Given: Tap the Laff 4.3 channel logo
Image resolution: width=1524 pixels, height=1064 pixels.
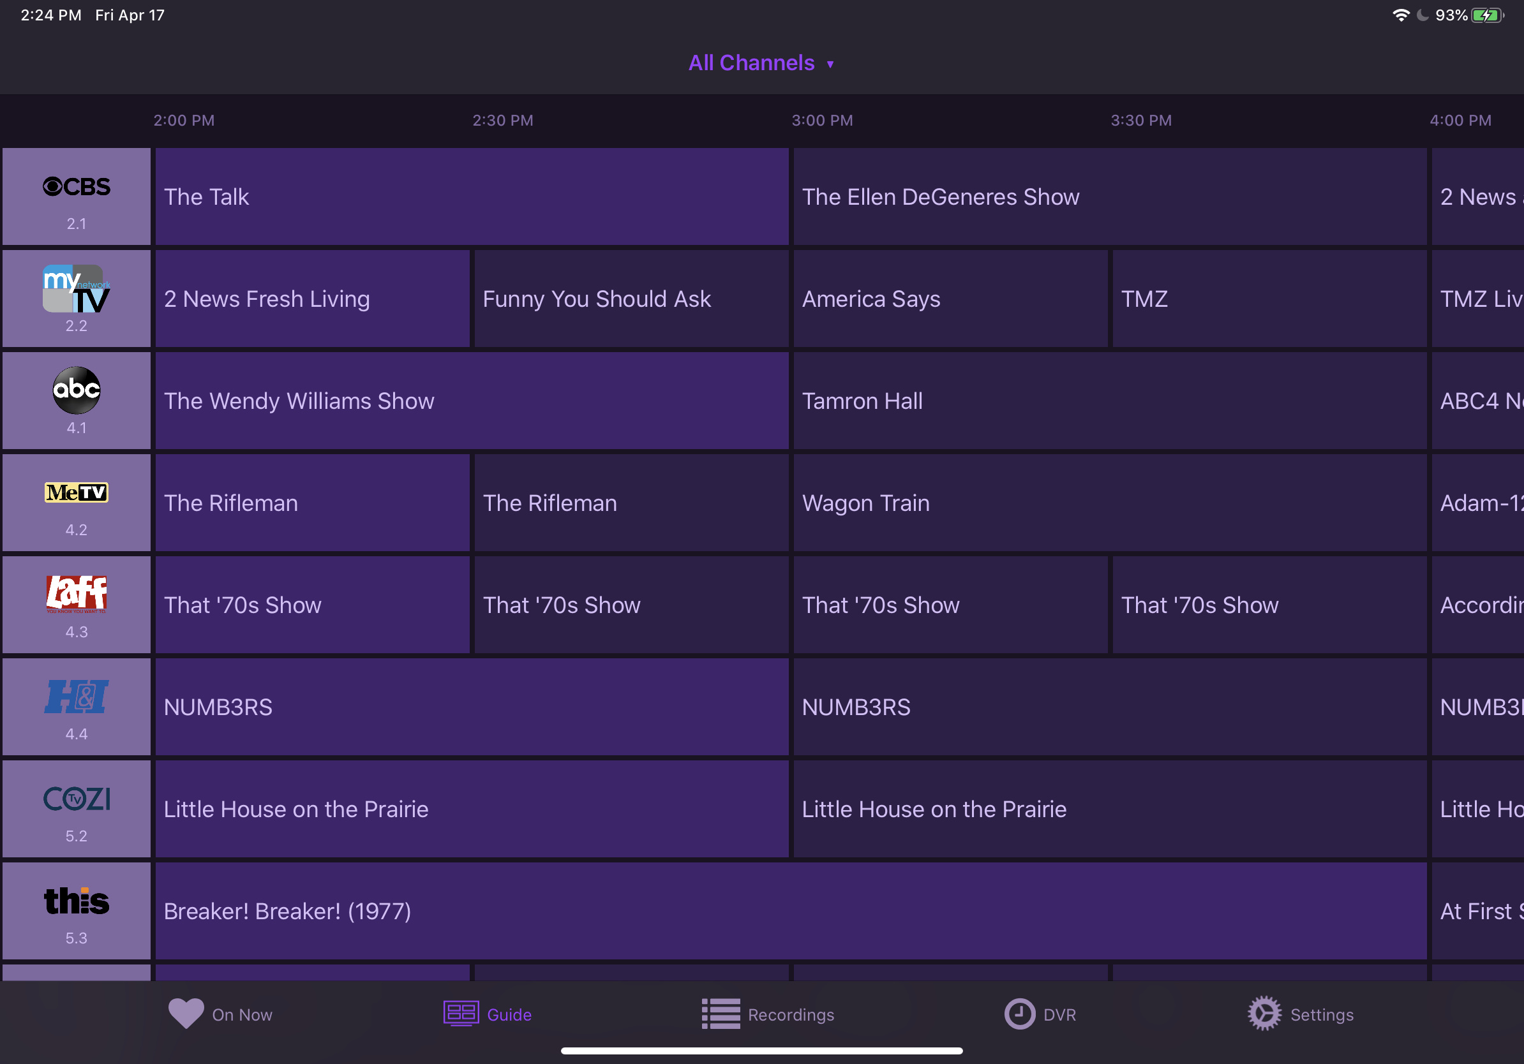Looking at the screenshot, I should tap(77, 593).
